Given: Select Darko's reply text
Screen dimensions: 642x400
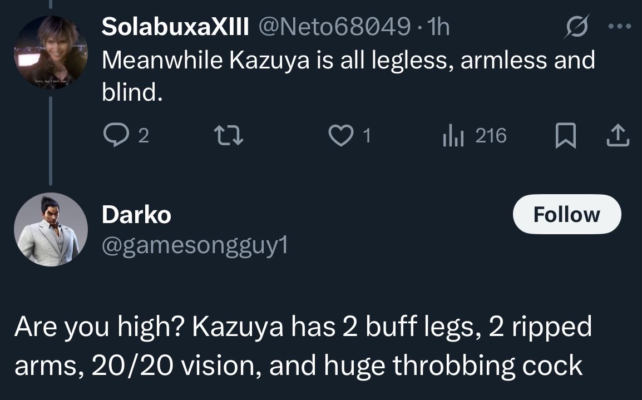Looking at the screenshot, I should pos(303,345).
